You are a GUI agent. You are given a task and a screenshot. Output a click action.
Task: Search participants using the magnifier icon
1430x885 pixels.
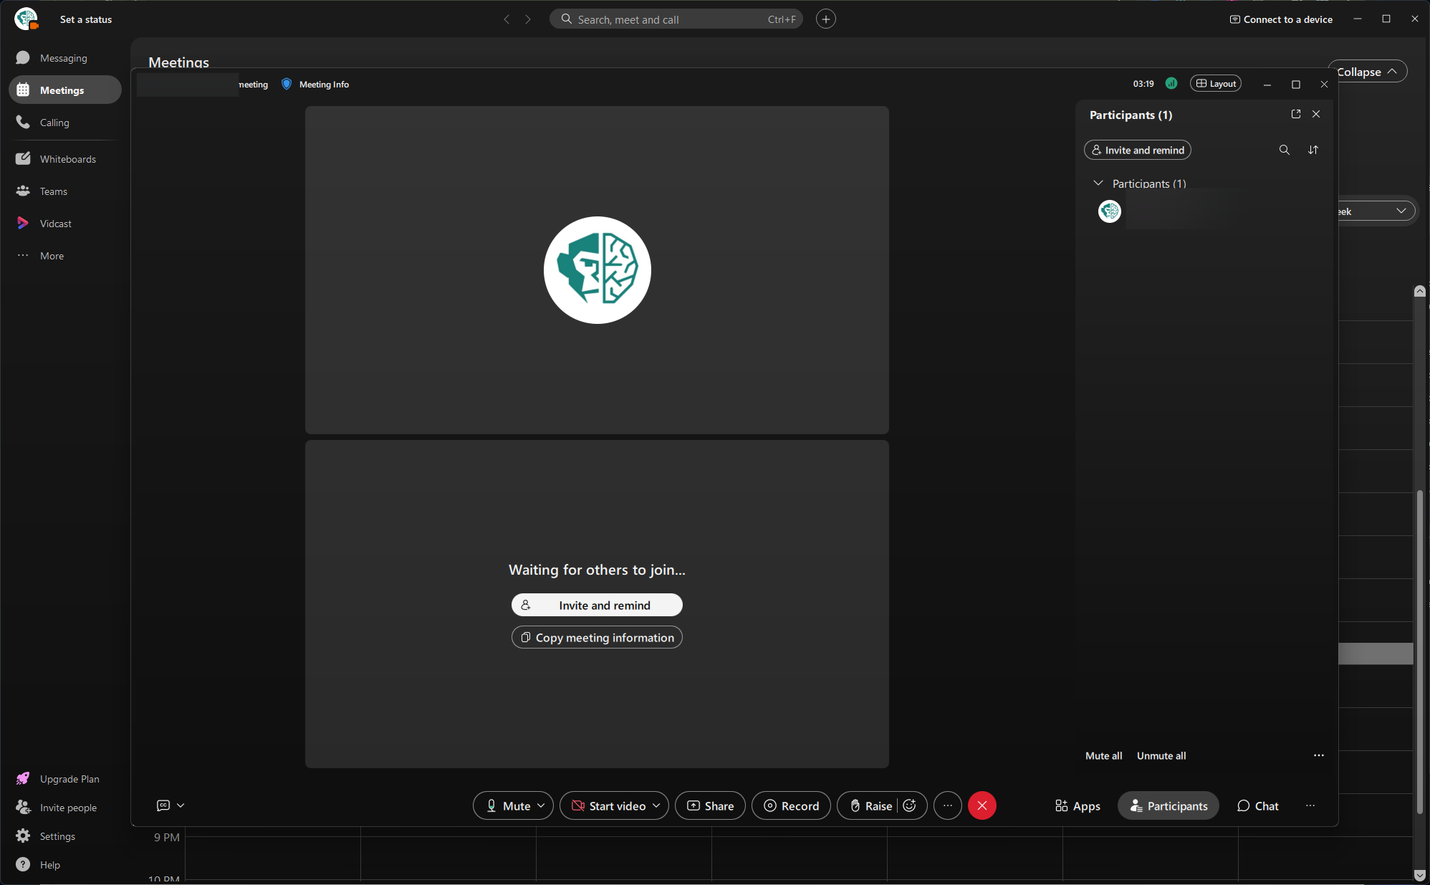1284,150
